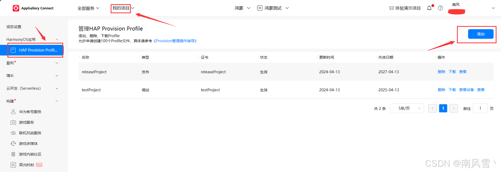
Task: Click the 调试 type cell
Action: point(145,90)
